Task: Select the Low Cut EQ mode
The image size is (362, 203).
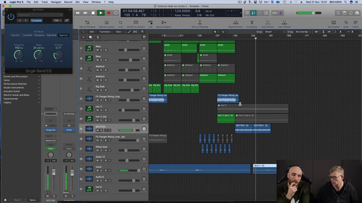Action: [x=15, y=35]
